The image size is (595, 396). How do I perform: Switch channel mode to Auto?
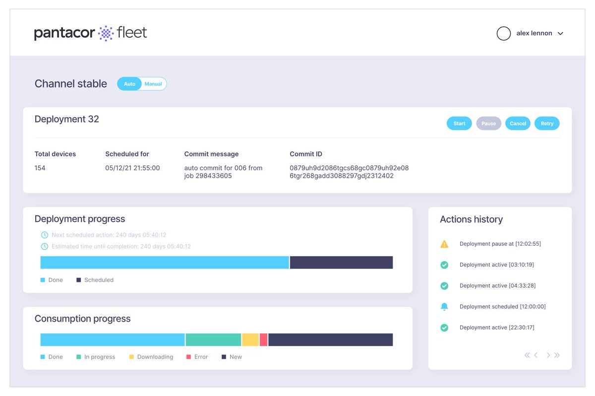click(129, 84)
